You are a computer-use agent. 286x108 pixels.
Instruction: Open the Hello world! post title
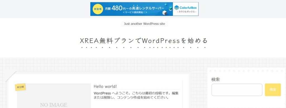coord(105,86)
